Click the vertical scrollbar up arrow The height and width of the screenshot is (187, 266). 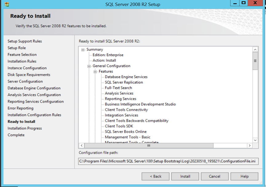(x=255, y=49)
